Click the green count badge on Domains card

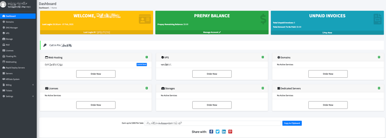(x=379, y=57)
